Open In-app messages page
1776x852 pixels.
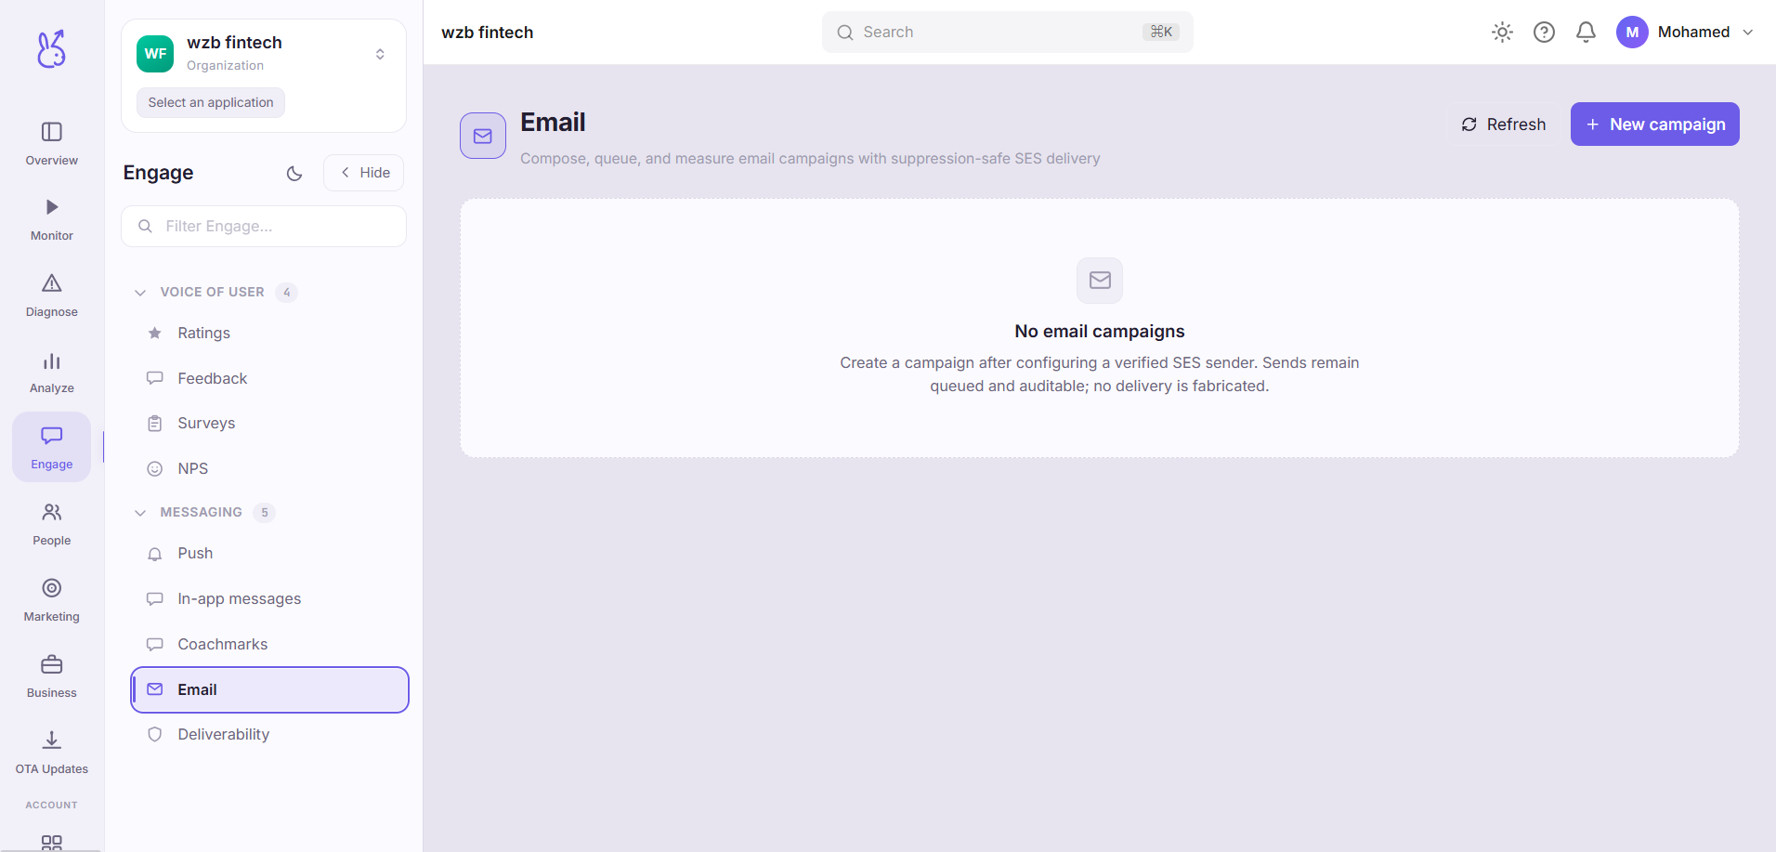tap(269, 598)
